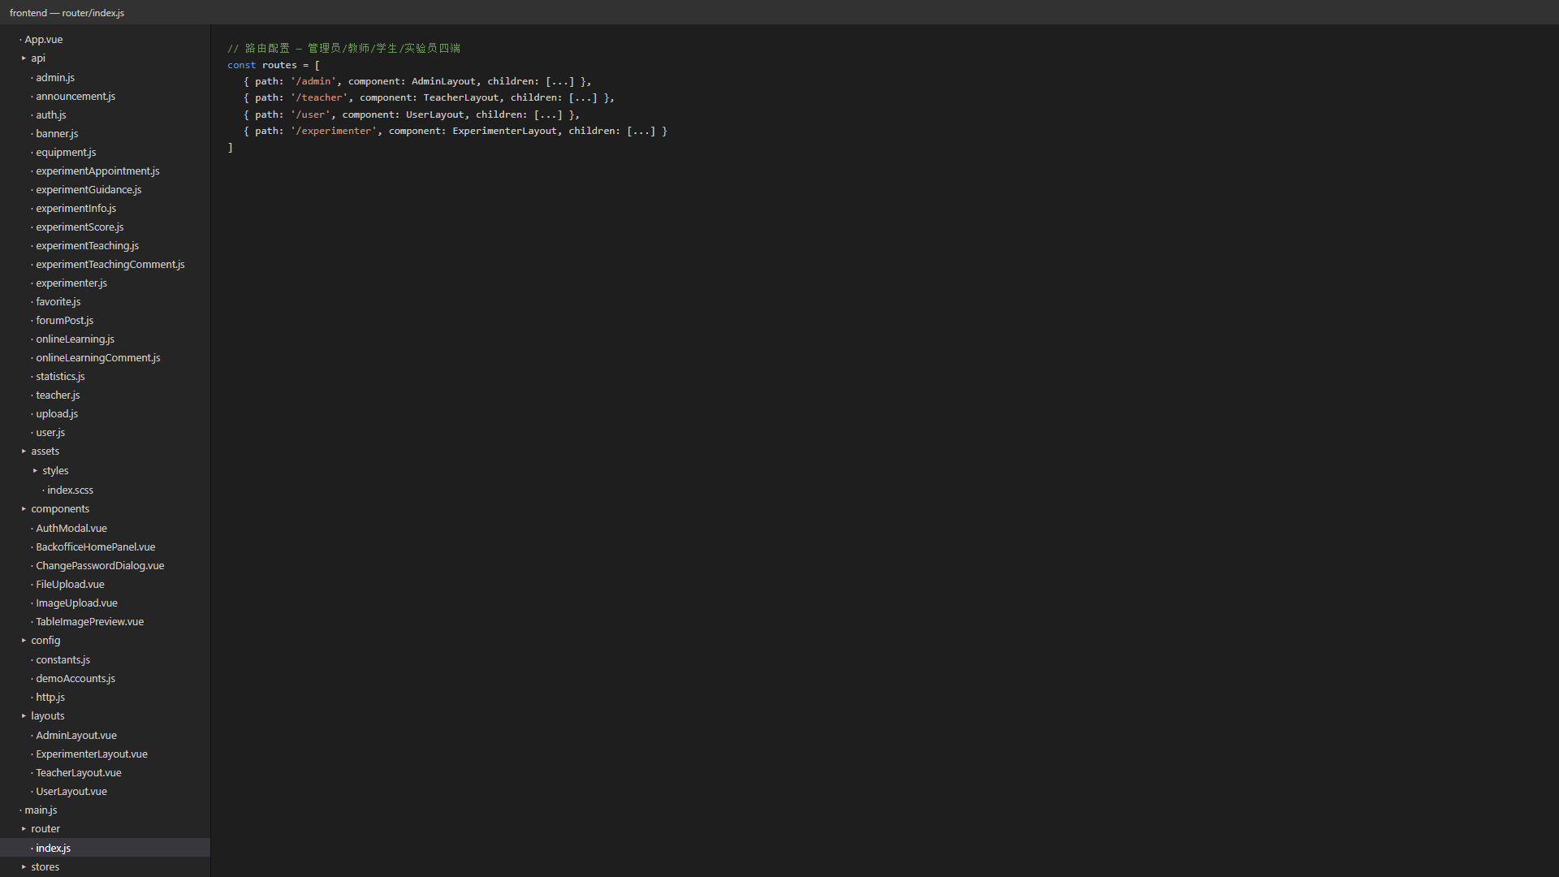Open experimentAppointment.js in the tree
The width and height of the screenshot is (1559, 877).
click(x=97, y=171)
